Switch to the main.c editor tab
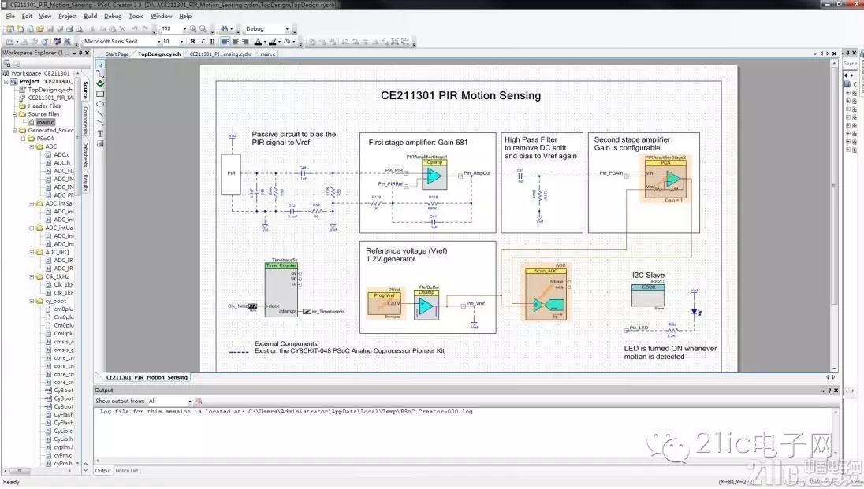The height and width of the screenshot is (489, 864). (268, 54)
